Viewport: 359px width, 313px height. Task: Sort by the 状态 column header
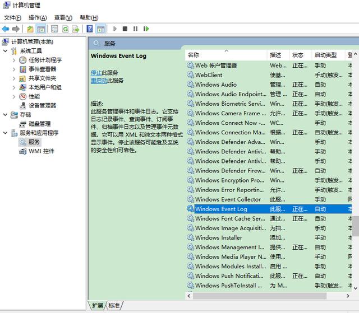click(x=300, y=55)
